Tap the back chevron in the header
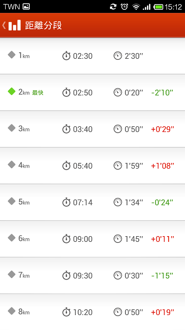The width and height of the screenshot is (185, 330). (4, 25)
